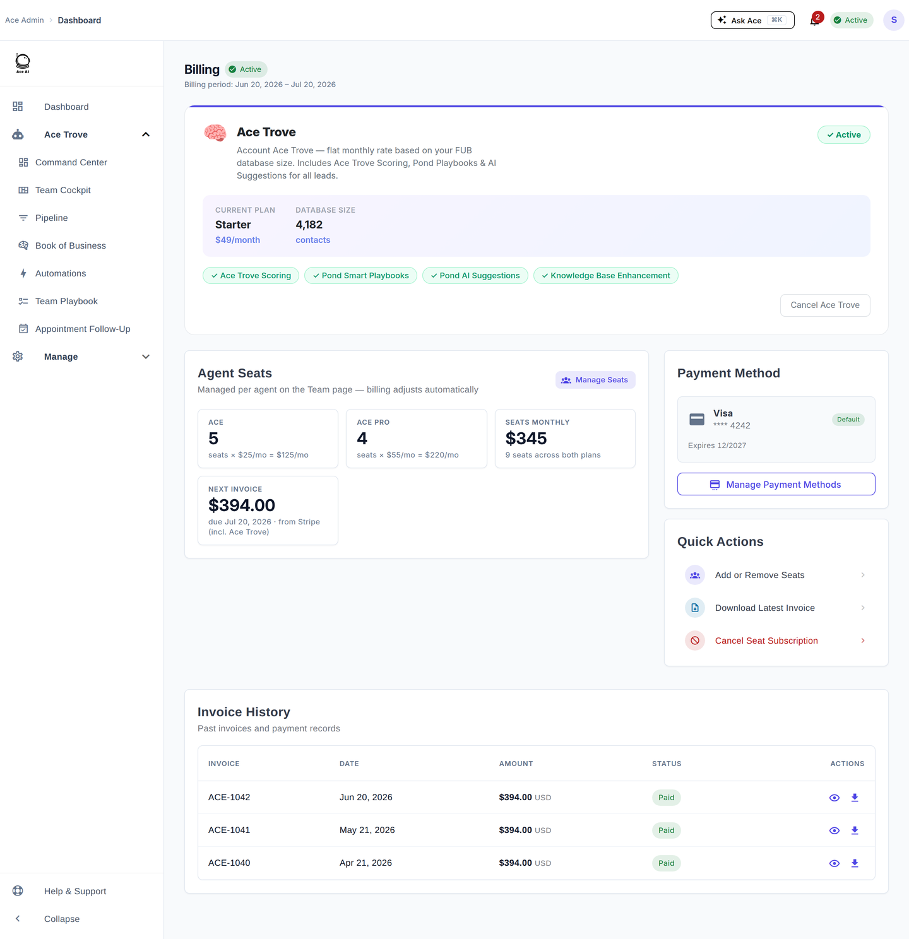Click the Manage Seats button

point(595,380)
